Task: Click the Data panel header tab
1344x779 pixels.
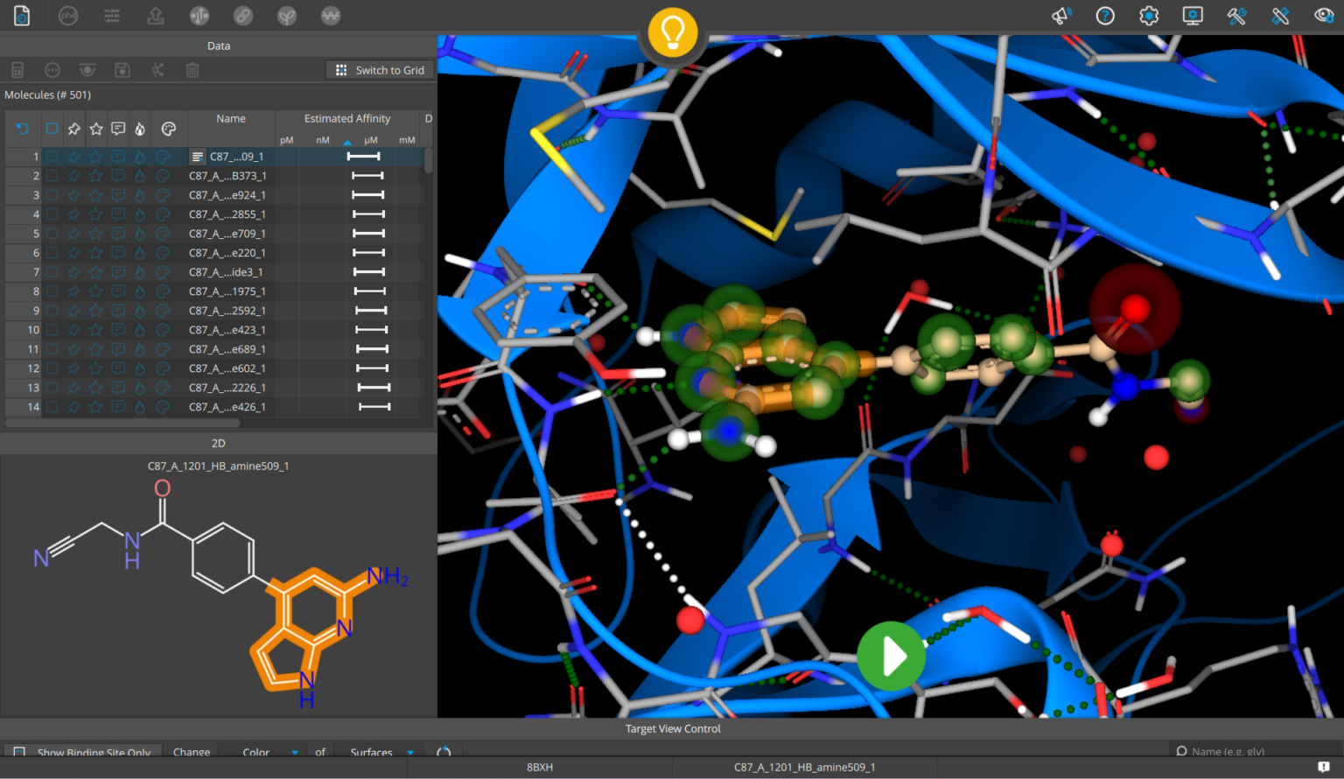Action: (x=219, y=46)
